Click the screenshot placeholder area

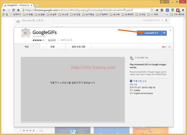pyautogui.click(x=73, y=89)
